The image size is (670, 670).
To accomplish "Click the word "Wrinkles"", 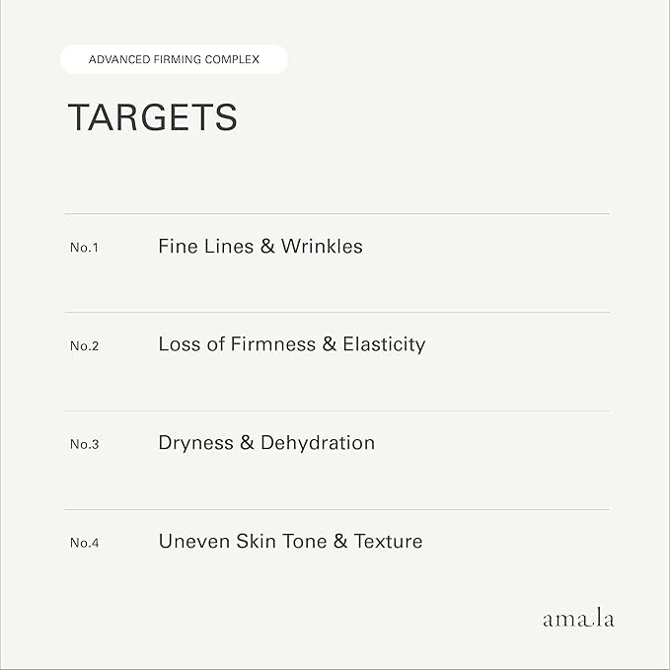I will coord(322,246).
